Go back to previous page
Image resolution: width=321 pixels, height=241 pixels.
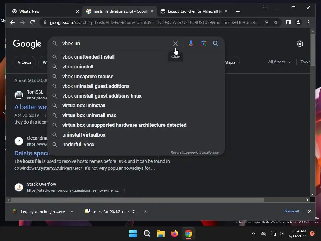[x=13, y=22]
